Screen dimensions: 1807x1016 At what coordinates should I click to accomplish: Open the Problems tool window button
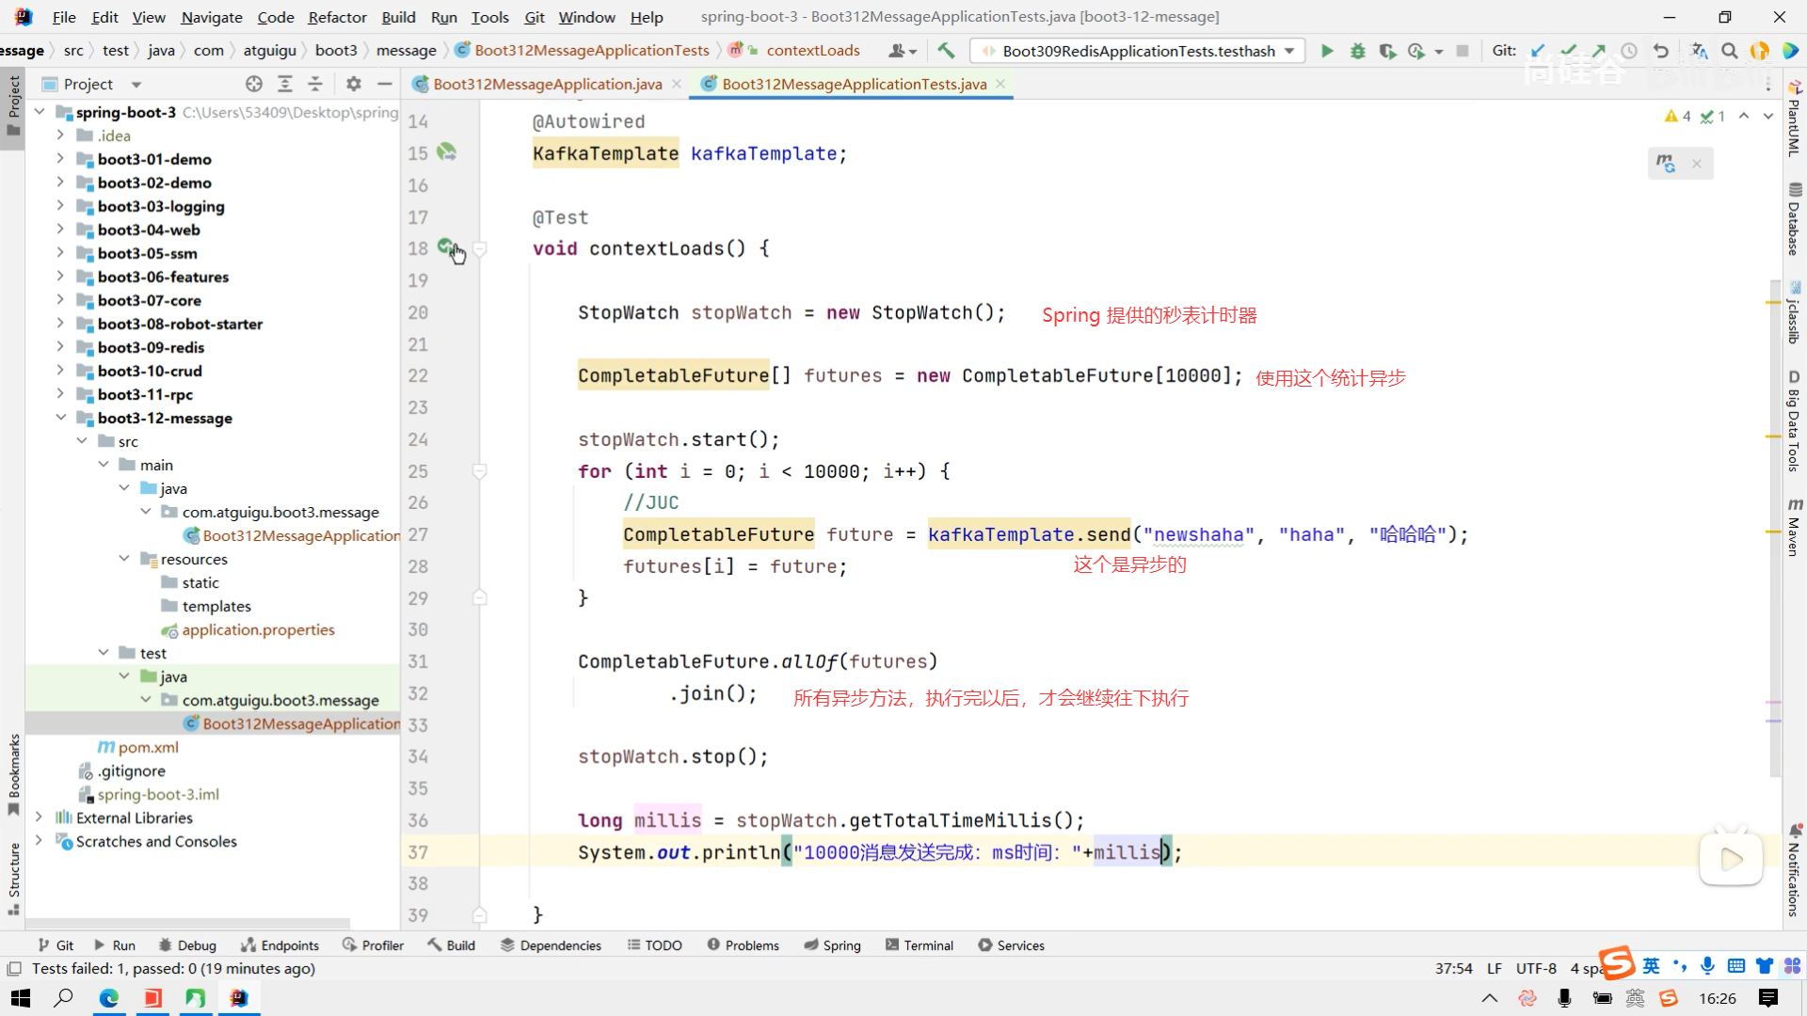coord(743,945)
